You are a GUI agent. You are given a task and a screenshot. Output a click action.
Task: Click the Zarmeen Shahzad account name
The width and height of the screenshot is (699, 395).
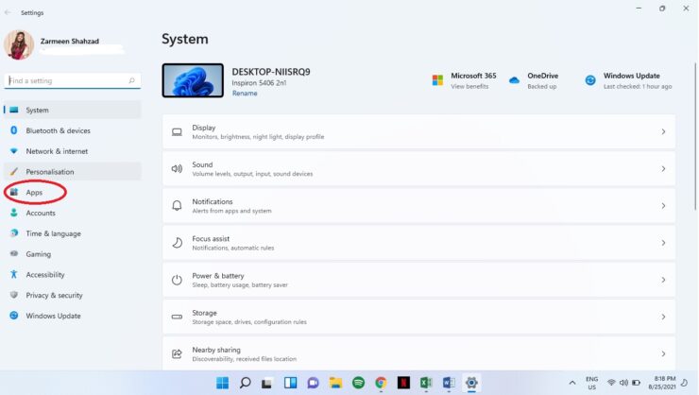tap(70, 41)
